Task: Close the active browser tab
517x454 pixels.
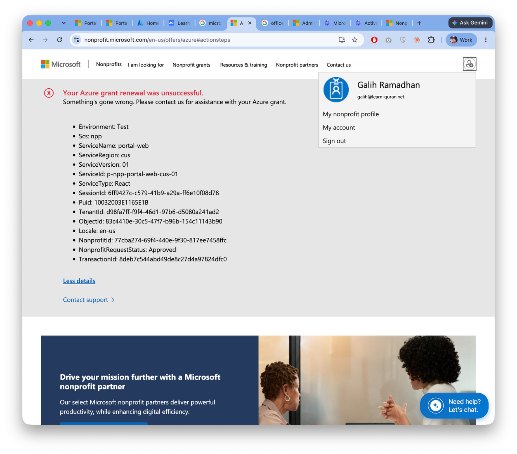Action: click(250, 23)
